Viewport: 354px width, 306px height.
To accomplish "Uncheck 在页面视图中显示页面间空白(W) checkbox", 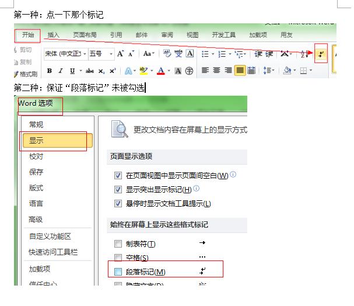I will [118, 175].
